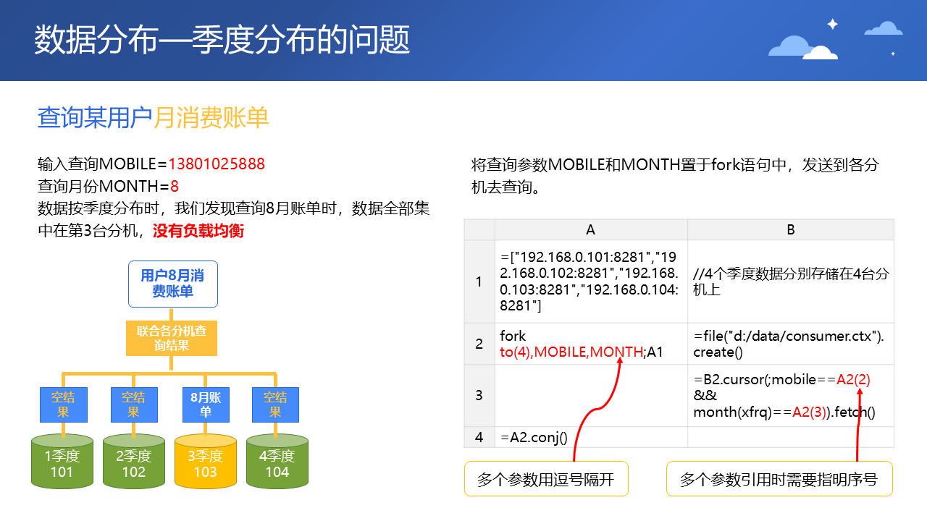Click row header 4 in the table

tap(479, 437)
